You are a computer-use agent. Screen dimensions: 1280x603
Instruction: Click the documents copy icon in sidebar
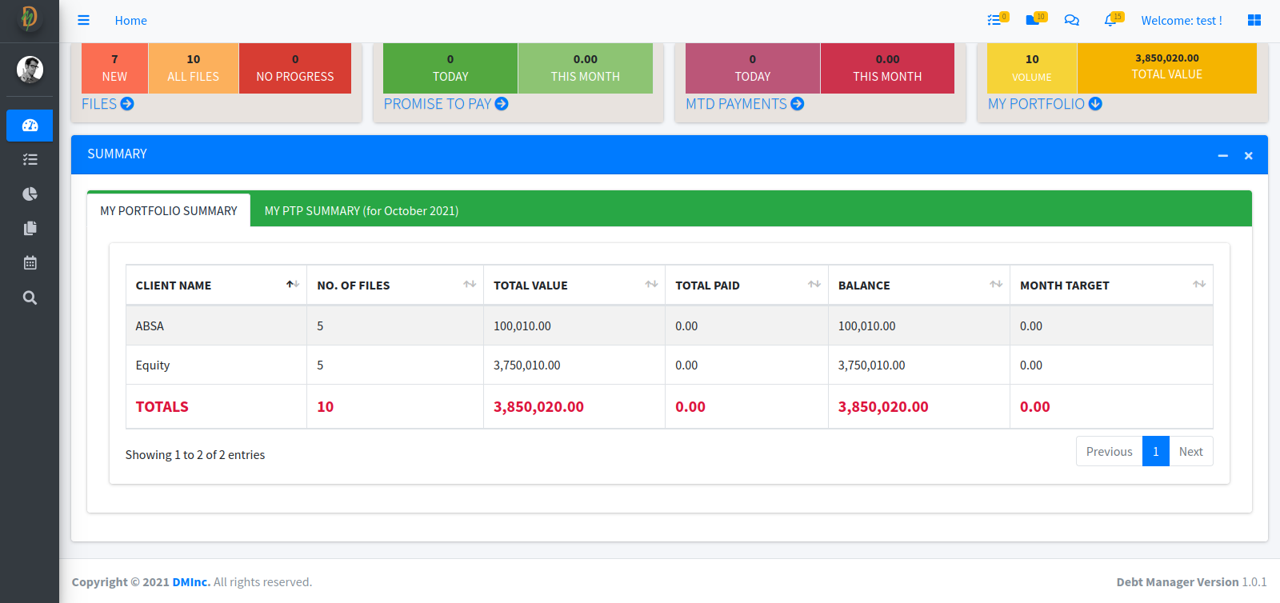click(30, 229)
